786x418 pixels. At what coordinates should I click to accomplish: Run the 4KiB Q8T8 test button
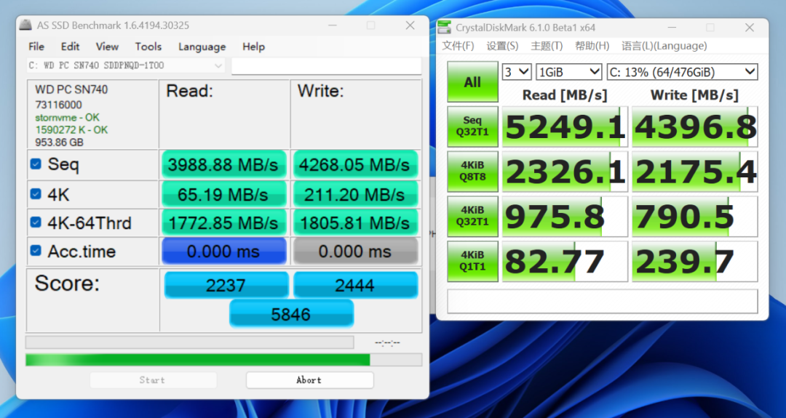[x=472, y=172]
